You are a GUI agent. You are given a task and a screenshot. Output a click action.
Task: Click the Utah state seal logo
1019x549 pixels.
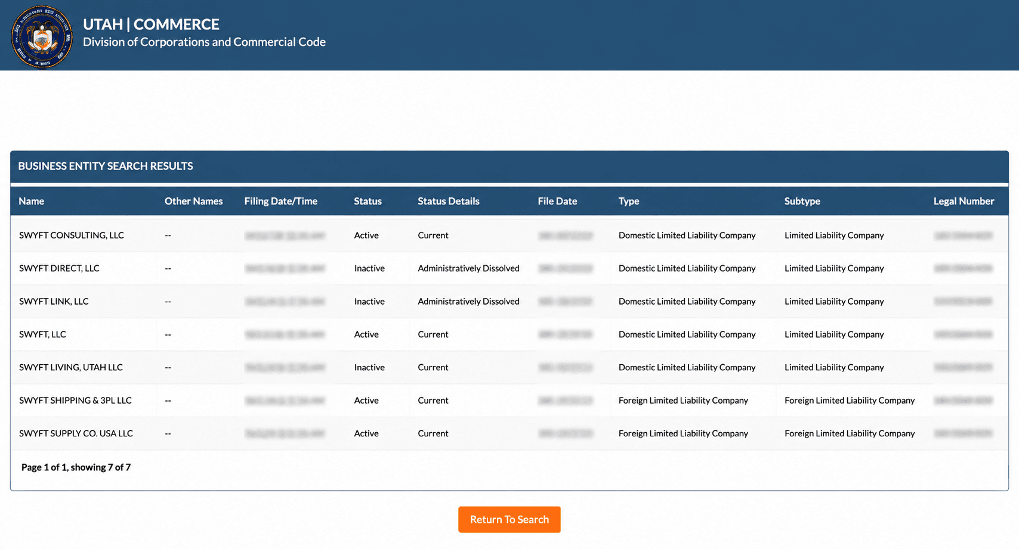42,36
